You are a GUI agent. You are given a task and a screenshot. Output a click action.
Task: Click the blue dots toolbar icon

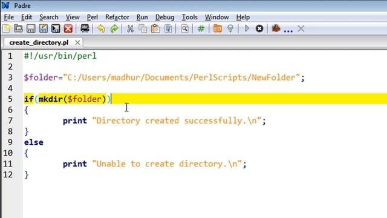pyautogui.click(x=288, y=31)
